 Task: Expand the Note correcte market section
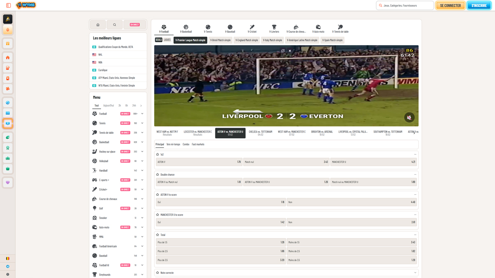(415, 273)
